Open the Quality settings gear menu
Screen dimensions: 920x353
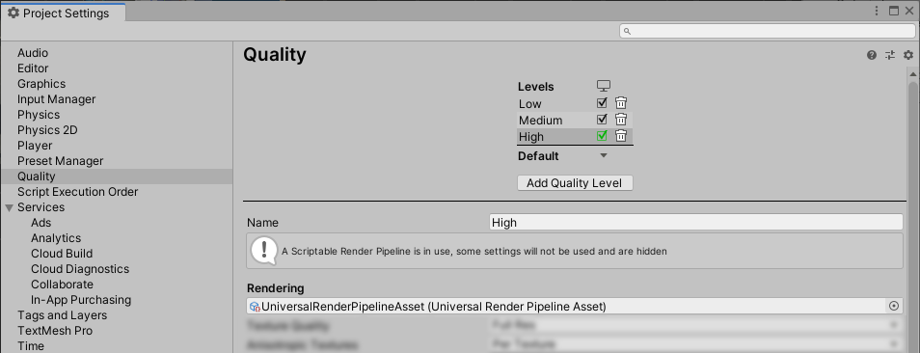point(908,55)
